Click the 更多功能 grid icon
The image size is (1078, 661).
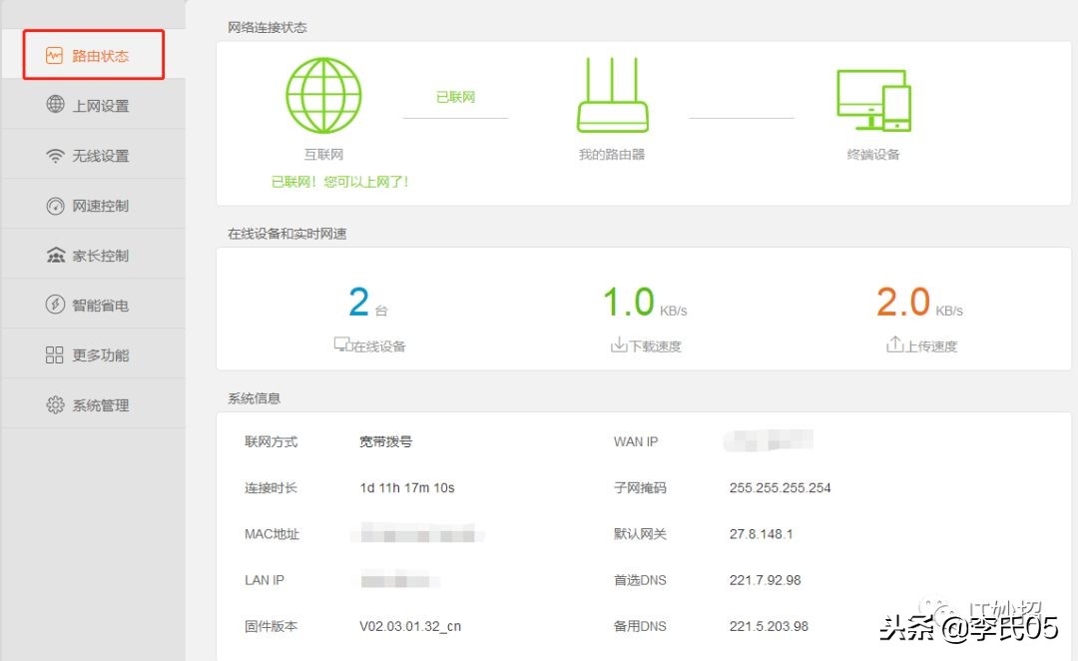pos(54,353)
